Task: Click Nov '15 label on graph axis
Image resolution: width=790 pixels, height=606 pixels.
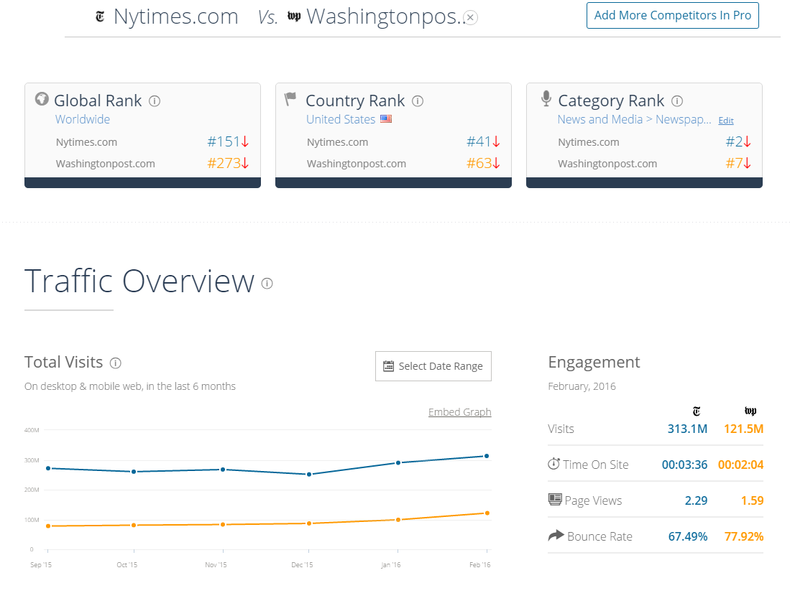Action: tap(216, 565)
